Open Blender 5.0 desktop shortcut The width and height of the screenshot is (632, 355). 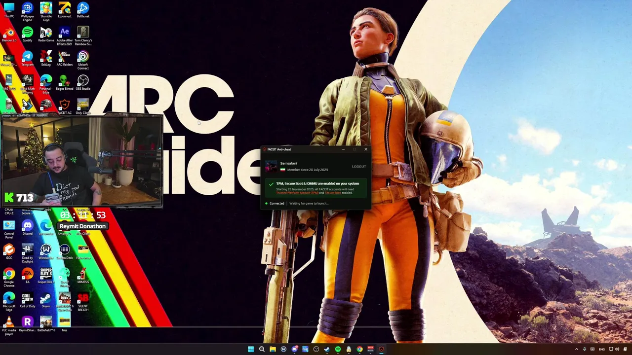click(9, 35)
